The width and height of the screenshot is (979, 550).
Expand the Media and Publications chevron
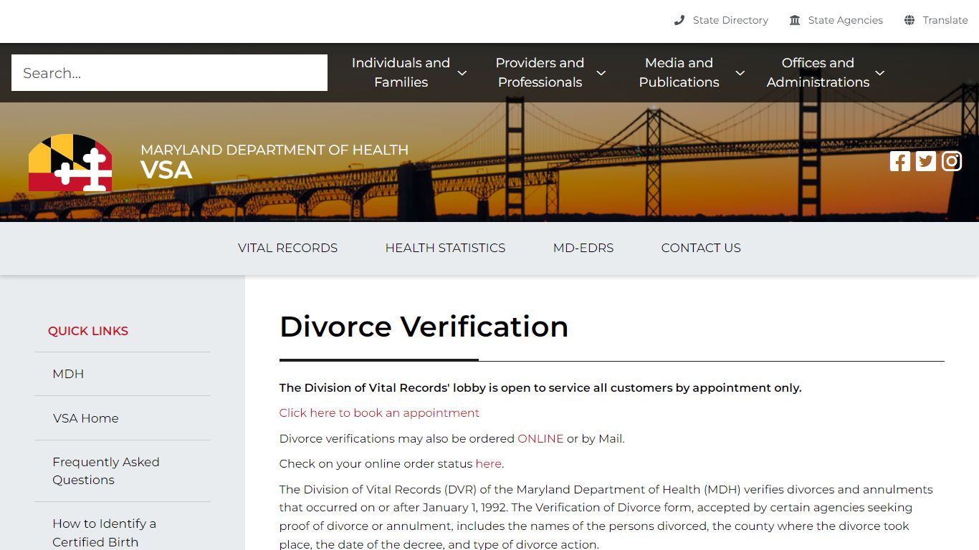pyautogui.click(x=740, y=73)
